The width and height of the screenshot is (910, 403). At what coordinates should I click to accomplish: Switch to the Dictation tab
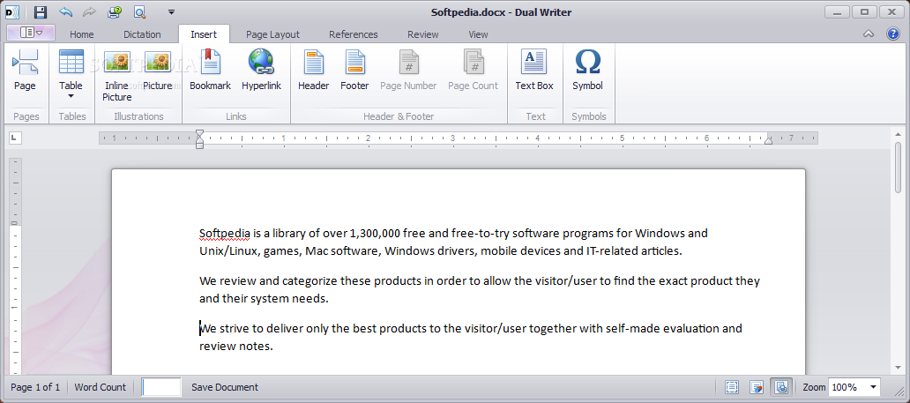pyautogui.click(x=142, y=34)
